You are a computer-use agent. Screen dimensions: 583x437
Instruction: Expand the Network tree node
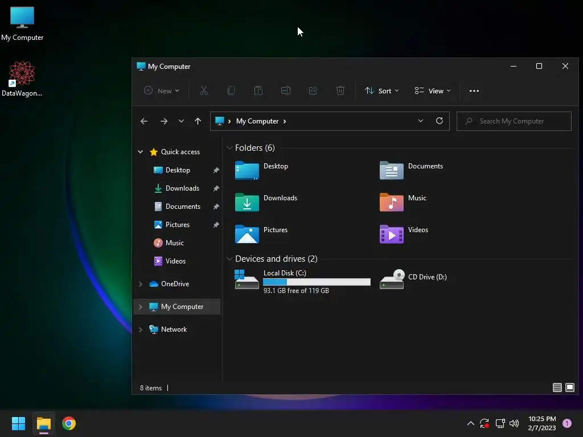[x=140, y=329]
